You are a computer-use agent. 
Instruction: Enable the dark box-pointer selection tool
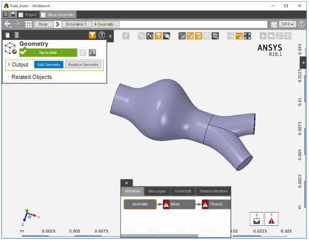[150, 36]
